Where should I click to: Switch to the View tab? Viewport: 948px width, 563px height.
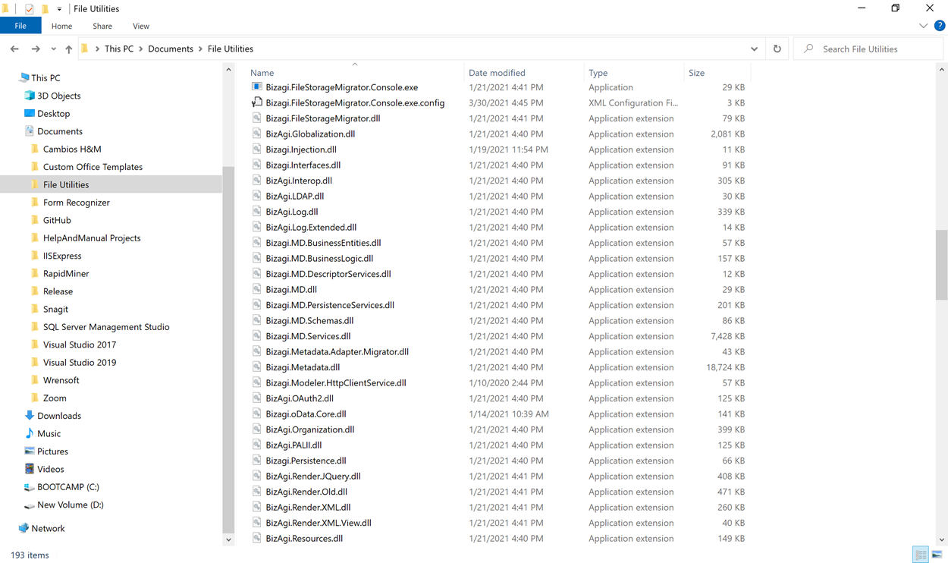[x=140, y=25]
